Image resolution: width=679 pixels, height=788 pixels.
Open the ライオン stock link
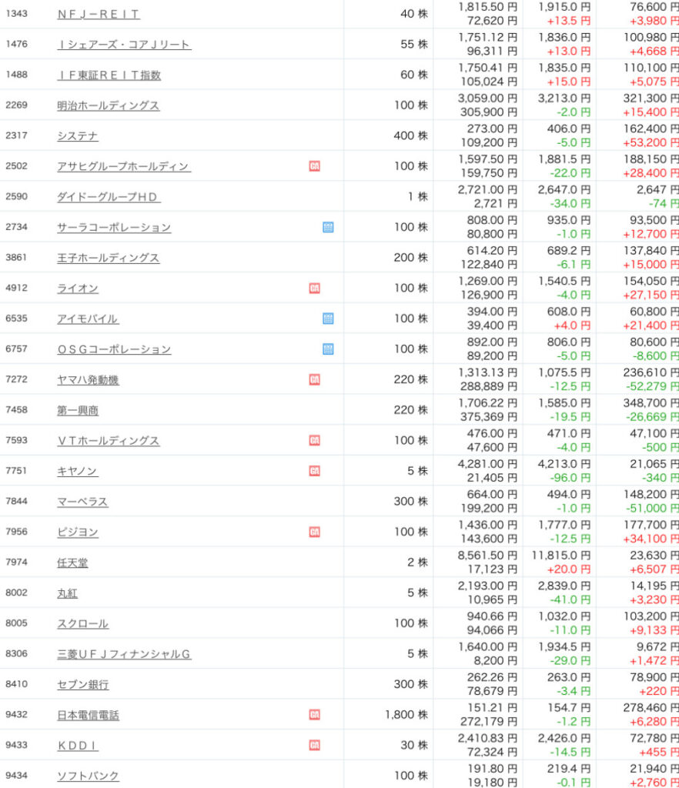pos(78,289)
